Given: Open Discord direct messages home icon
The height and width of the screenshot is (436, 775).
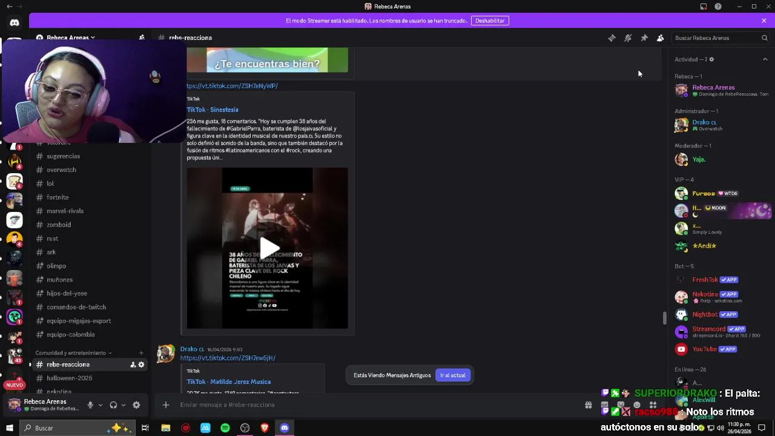Looking at the screenshot, I should (x=15, y=23).
